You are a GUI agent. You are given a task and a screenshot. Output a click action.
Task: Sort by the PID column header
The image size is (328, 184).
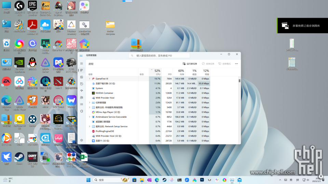point(167,72)
